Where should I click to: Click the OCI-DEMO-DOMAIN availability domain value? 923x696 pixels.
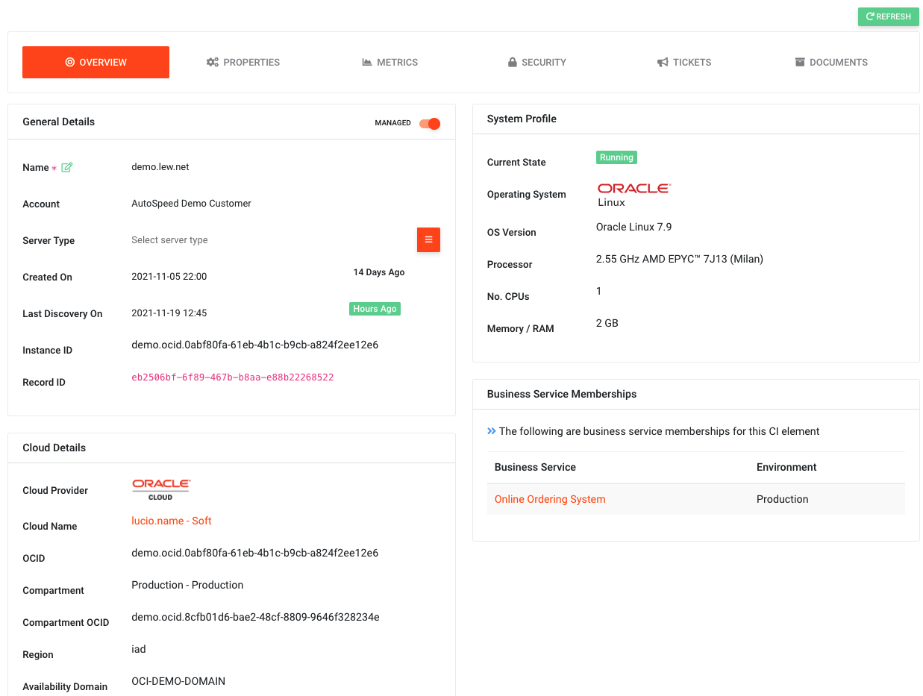[178, 681]
